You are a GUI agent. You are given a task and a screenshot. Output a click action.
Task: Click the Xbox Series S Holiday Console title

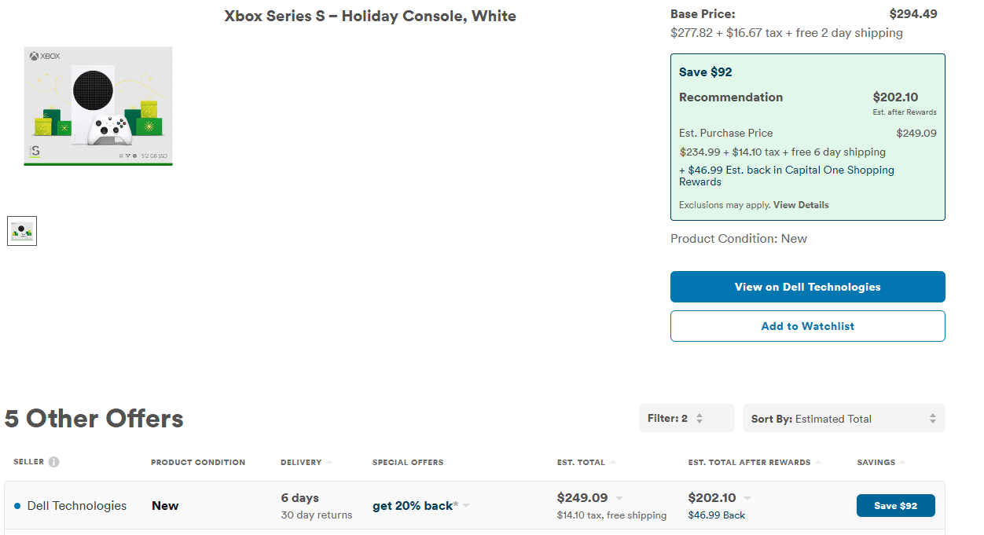click(x=370, y=16)
